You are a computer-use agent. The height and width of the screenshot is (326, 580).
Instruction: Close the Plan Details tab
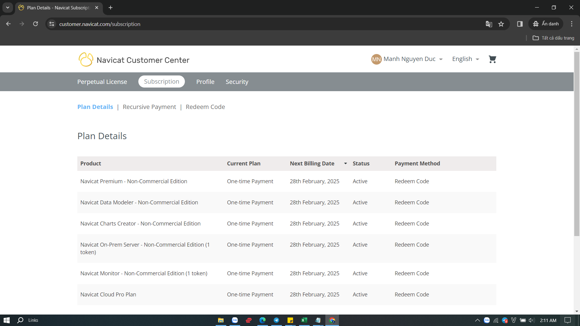point(97,8)
